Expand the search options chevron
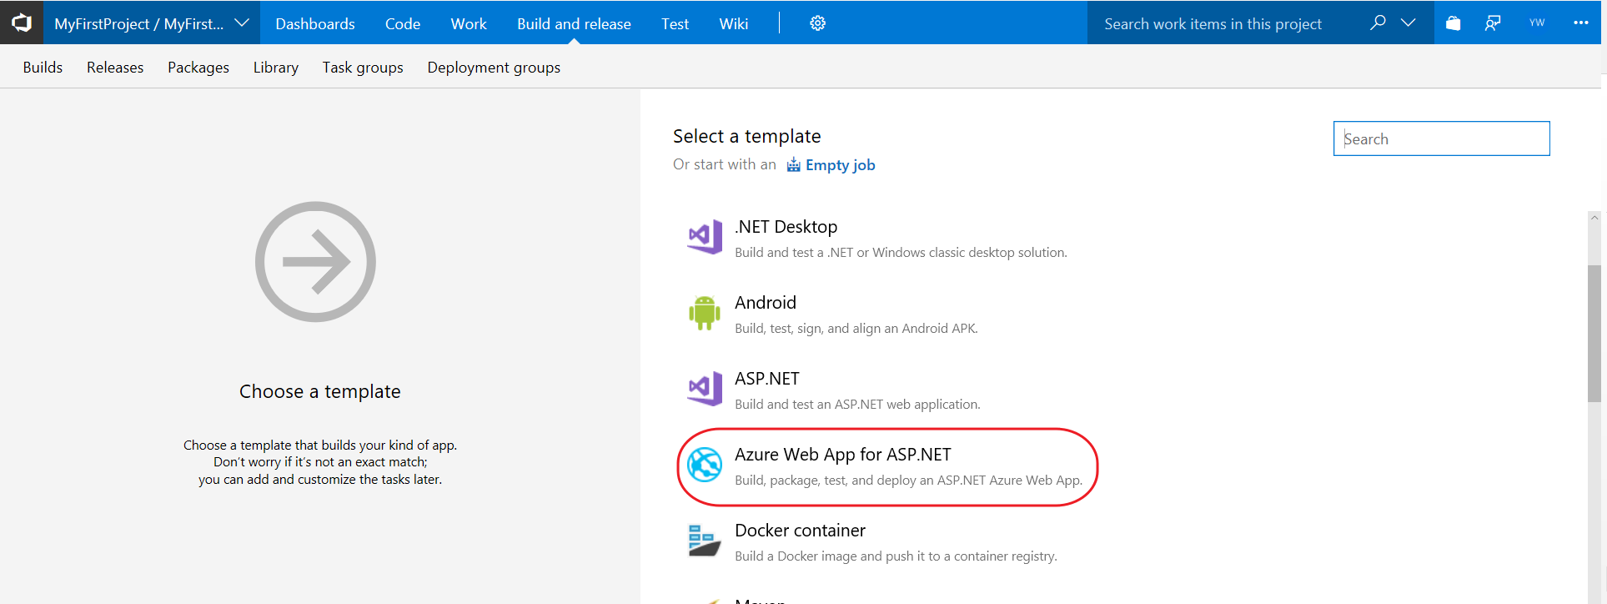This screenshot has width=1607, height=604. tap(1409, 23)
